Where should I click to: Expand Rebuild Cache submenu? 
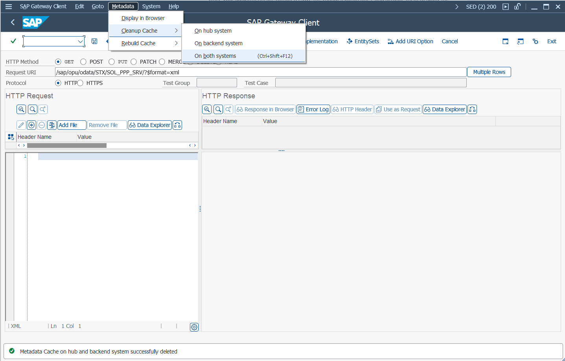pos(145,43)
